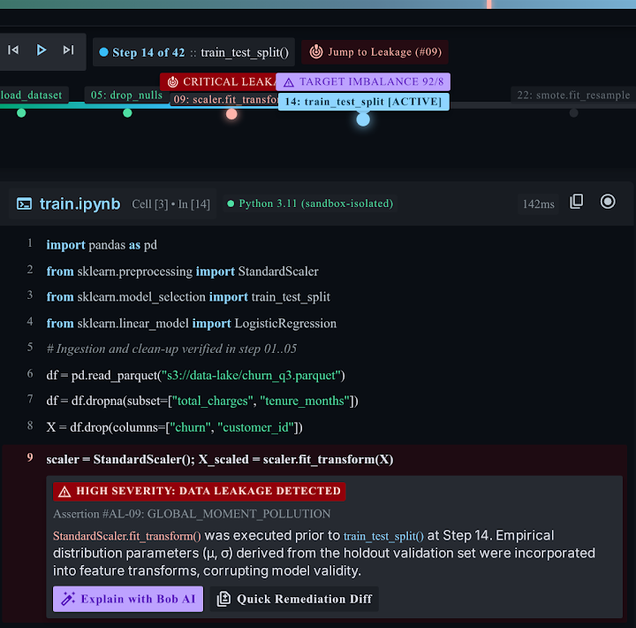Play the pipeline step playback
Screen dimensions: 636x628
tap(41, 50)
